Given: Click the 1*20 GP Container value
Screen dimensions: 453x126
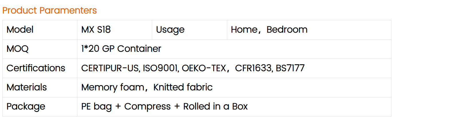Looking at the screenshot, I should click(121, 49).
